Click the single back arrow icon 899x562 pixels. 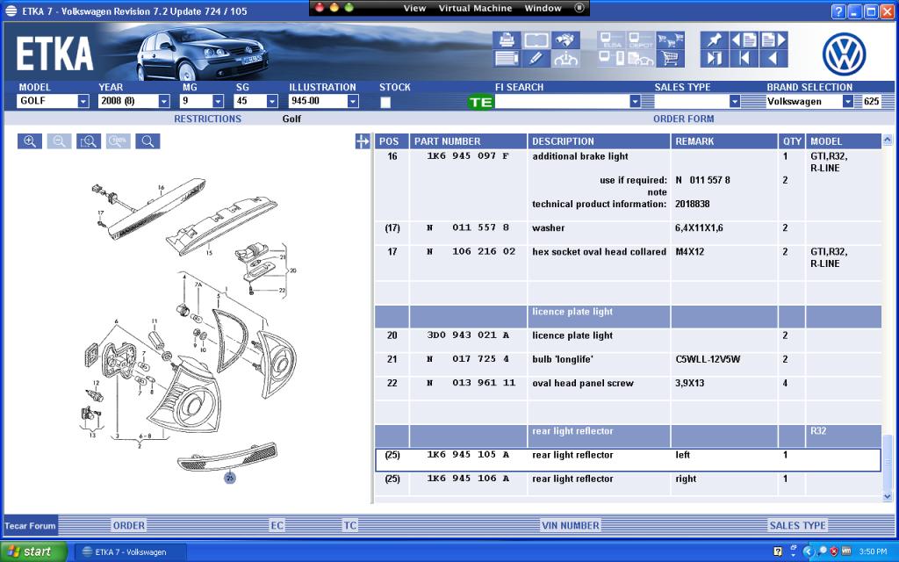[773, 58]
